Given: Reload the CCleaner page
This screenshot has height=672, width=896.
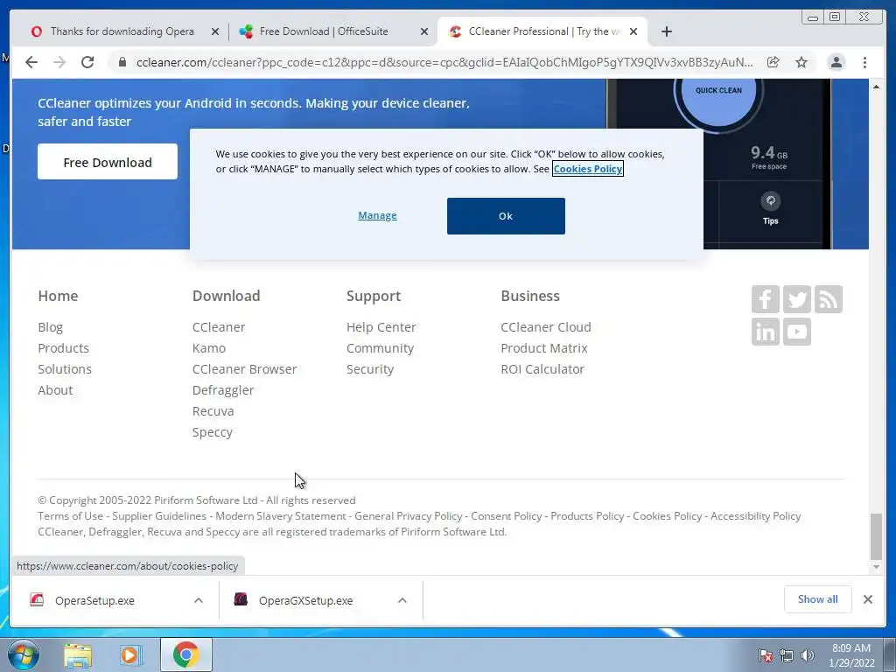Looking at the screenshot, I should [x=87, y=62].
